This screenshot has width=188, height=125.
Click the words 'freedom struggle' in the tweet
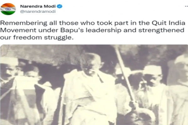[x=43, y=37]
